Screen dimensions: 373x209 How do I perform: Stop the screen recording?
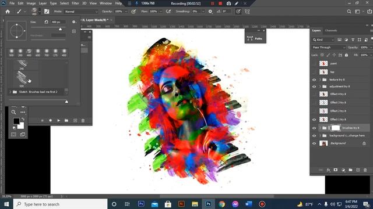pyautogui.click(x=220, y=3)
